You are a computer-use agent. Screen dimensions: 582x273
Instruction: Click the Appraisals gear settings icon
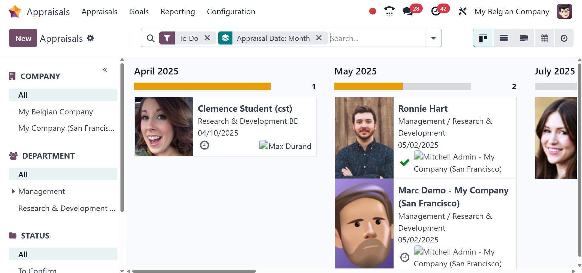click(x=90, y=38)
